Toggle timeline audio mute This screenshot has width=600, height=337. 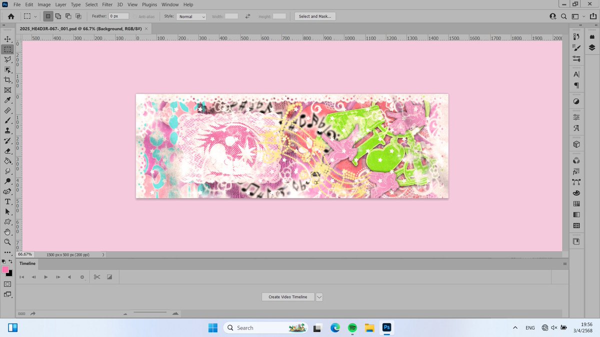point(69,277)
